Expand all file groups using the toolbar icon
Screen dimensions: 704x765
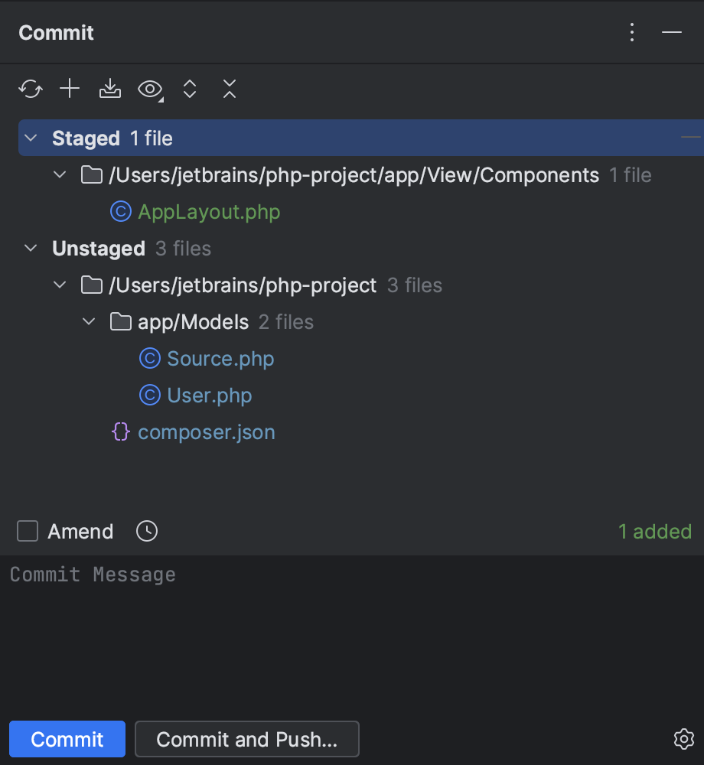(189, 89)
